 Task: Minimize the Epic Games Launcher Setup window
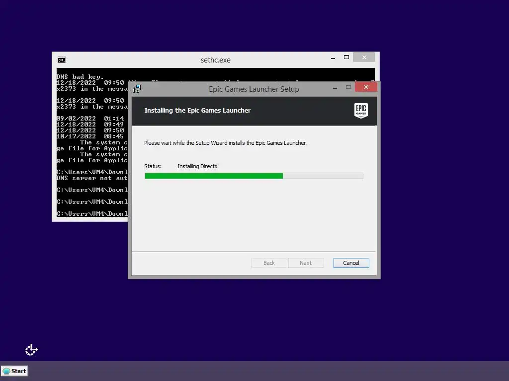335,87
